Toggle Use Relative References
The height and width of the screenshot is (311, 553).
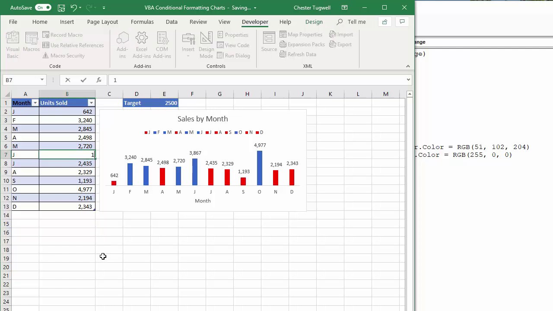click(73, 45)
